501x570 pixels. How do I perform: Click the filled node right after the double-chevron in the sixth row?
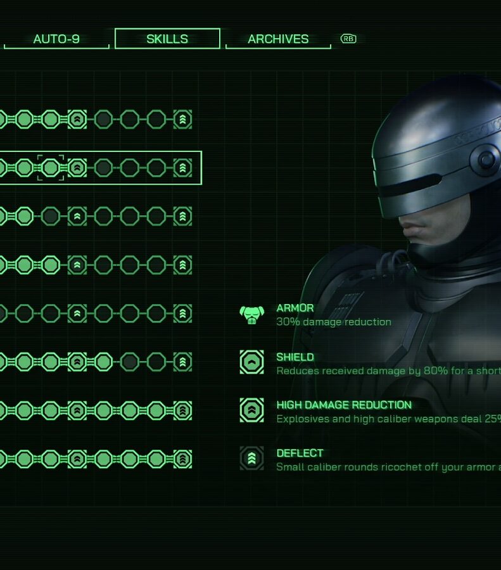104,362
